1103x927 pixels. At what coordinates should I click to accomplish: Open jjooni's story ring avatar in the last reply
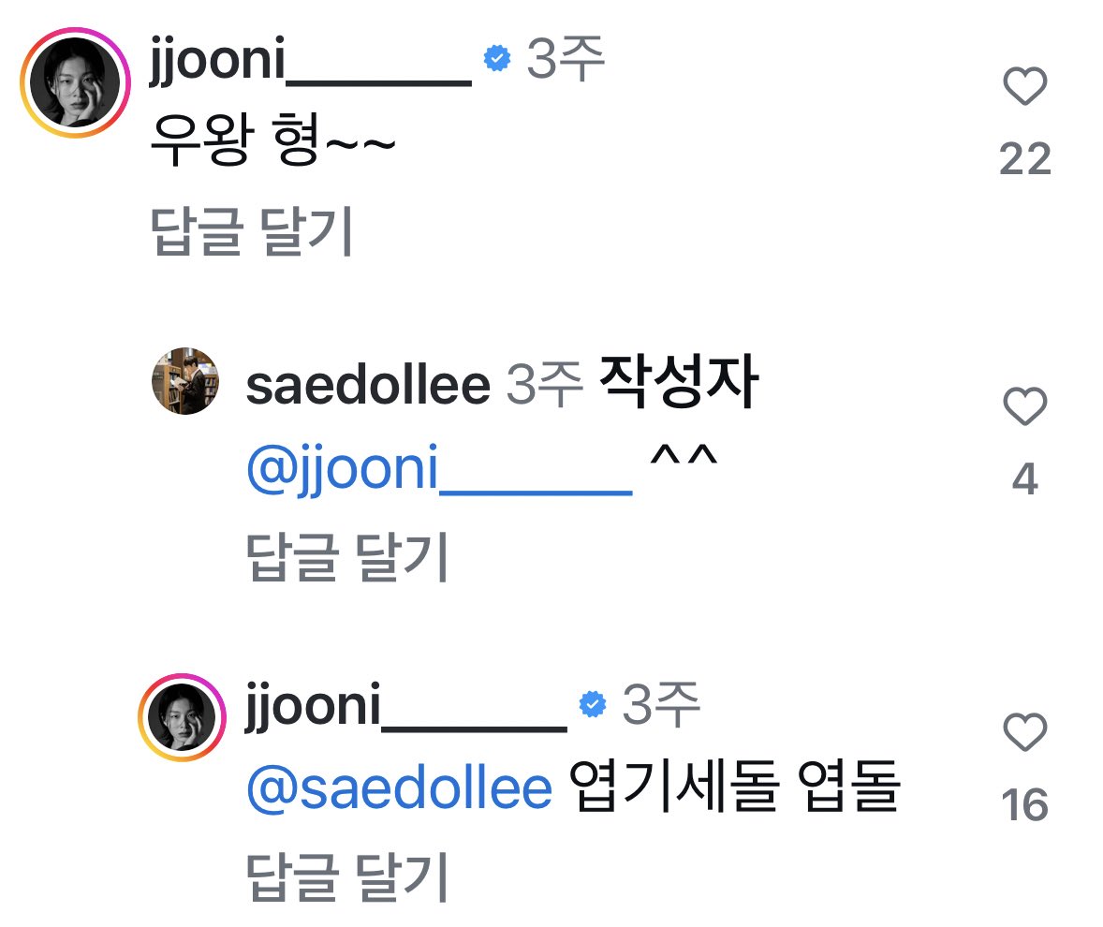(x=182, y=717)
